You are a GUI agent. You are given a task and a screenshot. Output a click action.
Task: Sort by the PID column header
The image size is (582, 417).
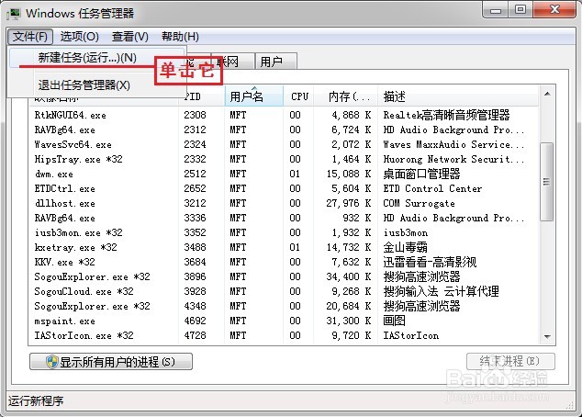[202, 97]
